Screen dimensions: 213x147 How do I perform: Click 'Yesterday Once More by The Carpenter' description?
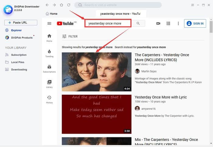pos(165,116)
